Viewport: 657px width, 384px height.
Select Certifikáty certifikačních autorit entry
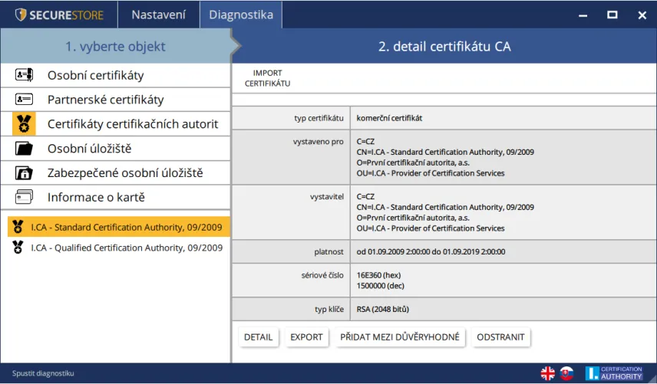(x=116, y=124)
